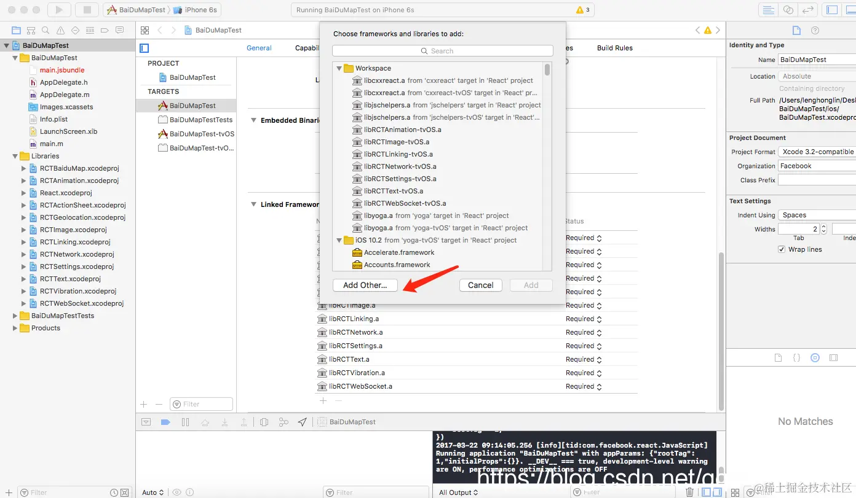Show the Quick Help inspector icon
The image size is (856, 498).
coord(815,31)
